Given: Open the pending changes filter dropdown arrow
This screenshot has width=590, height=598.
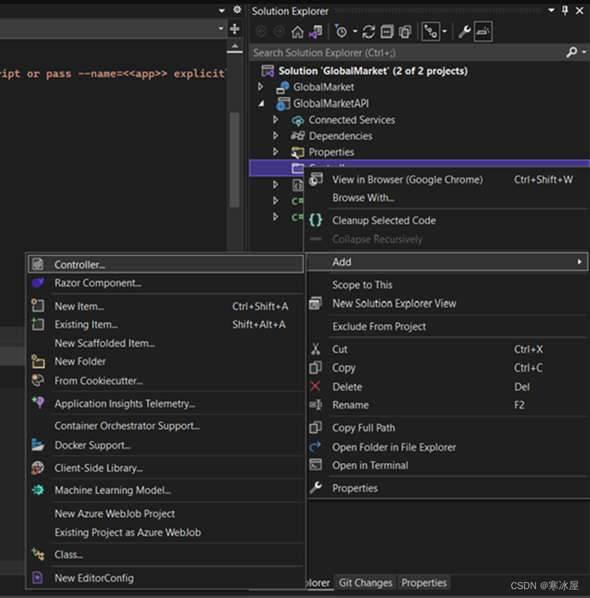Looking at the screenshot, I should [355, 31].
